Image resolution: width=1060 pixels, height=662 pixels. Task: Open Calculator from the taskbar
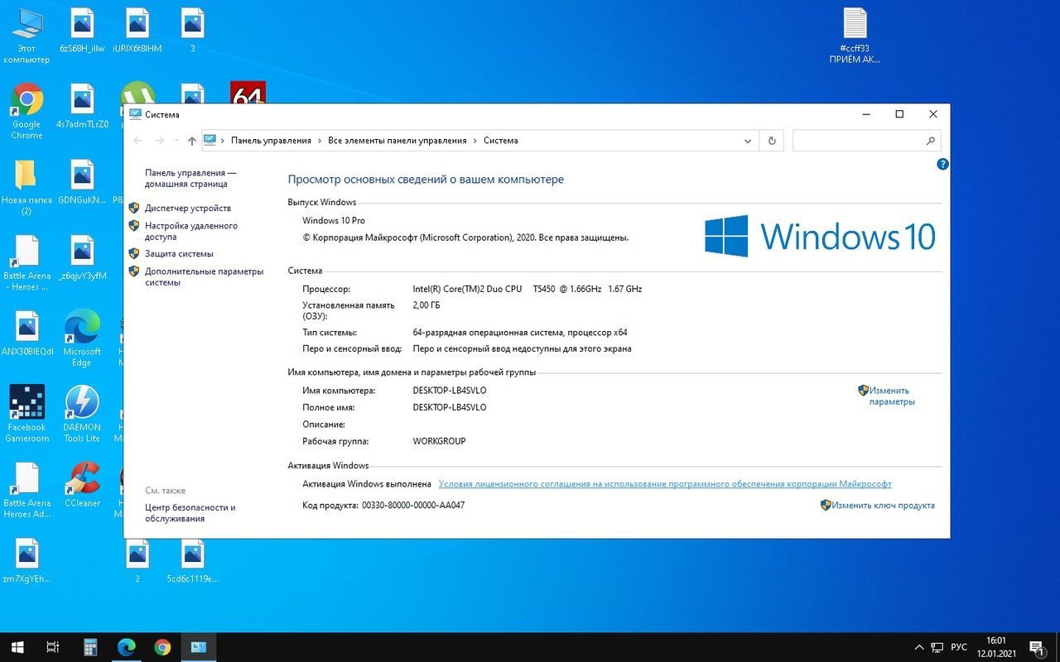90,647
